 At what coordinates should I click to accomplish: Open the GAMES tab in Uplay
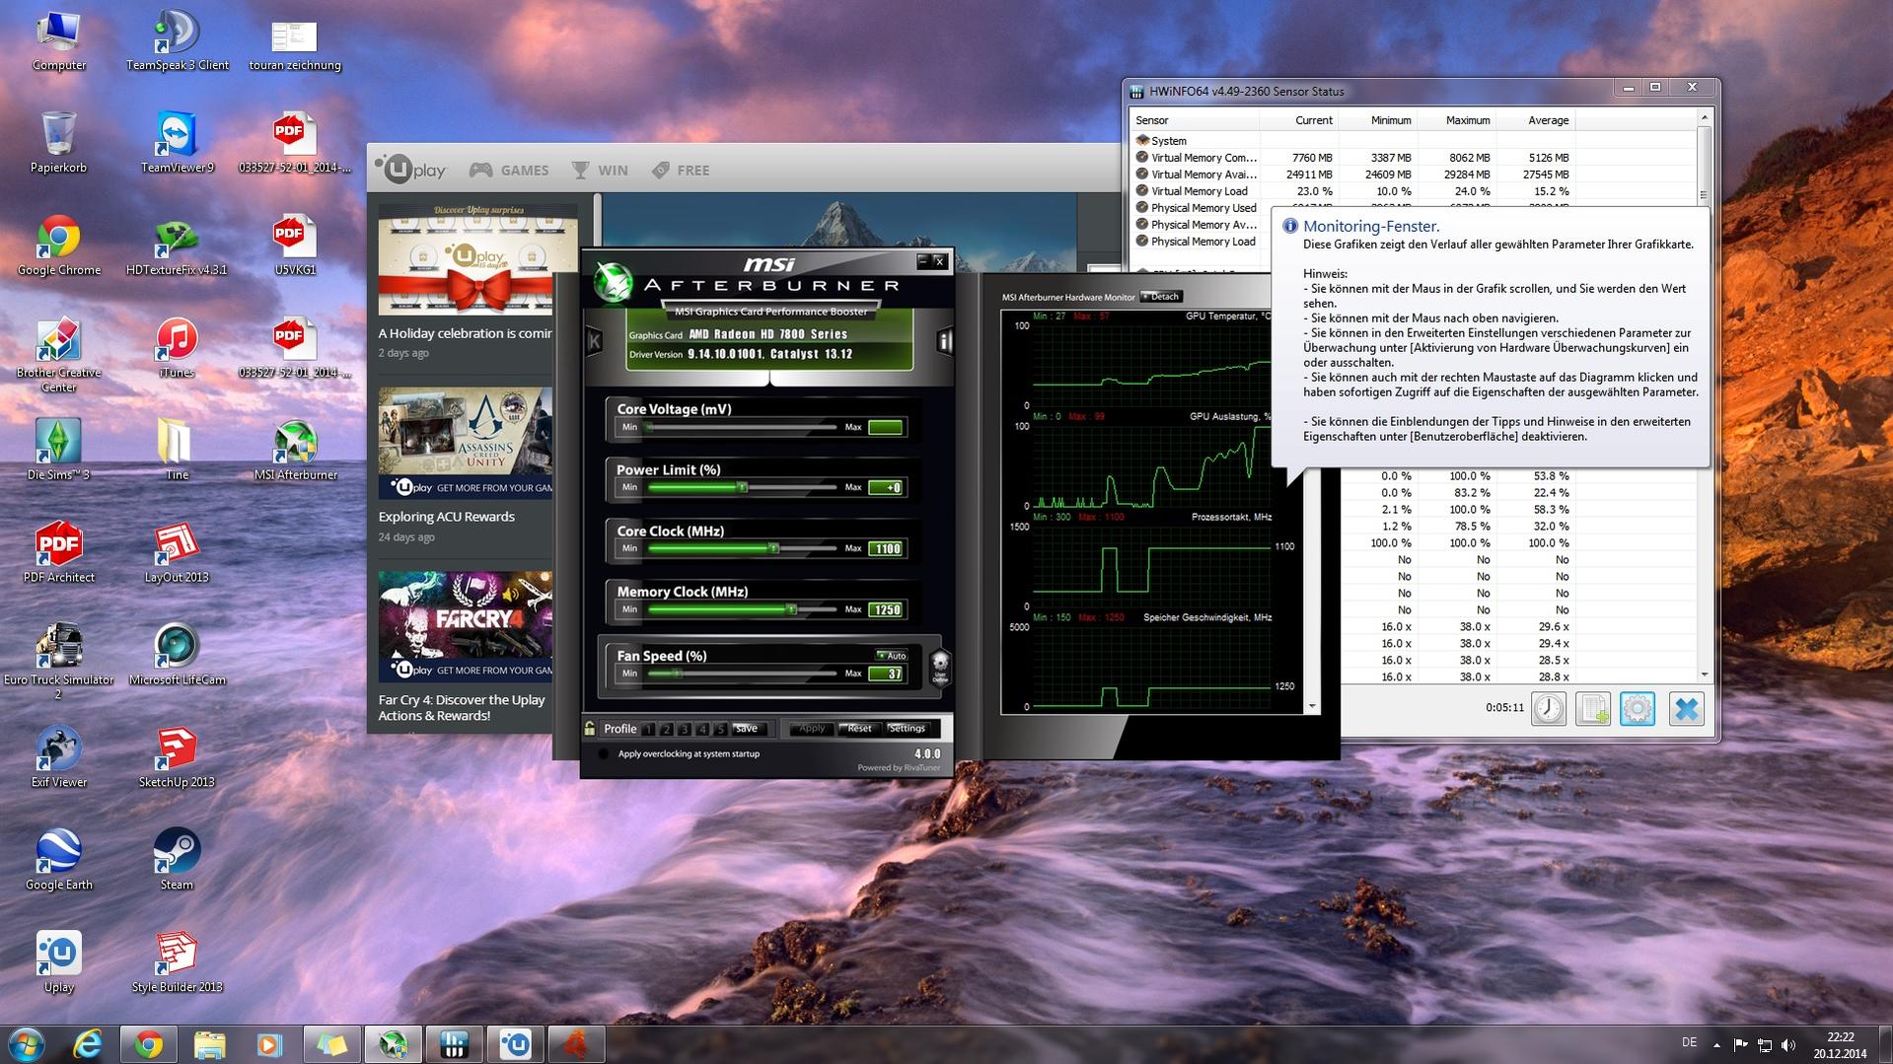tap(509, 171)
